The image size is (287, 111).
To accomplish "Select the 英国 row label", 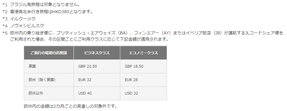I will [32, 66].
